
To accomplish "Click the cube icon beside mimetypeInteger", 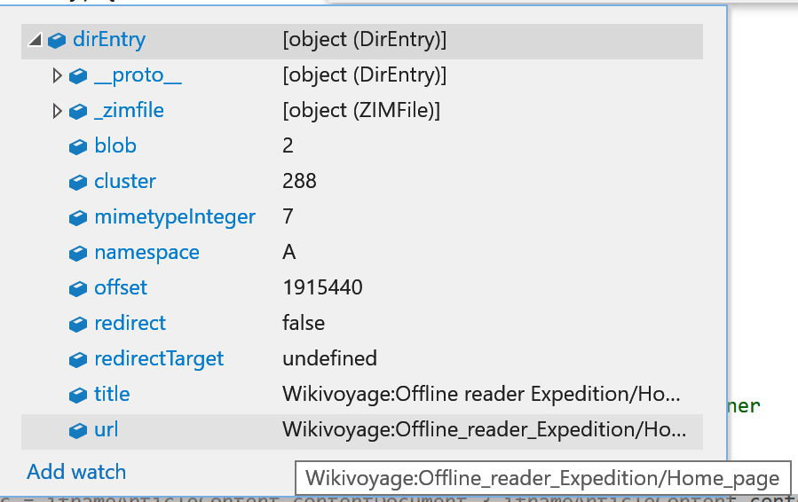I will pos(78,217).
